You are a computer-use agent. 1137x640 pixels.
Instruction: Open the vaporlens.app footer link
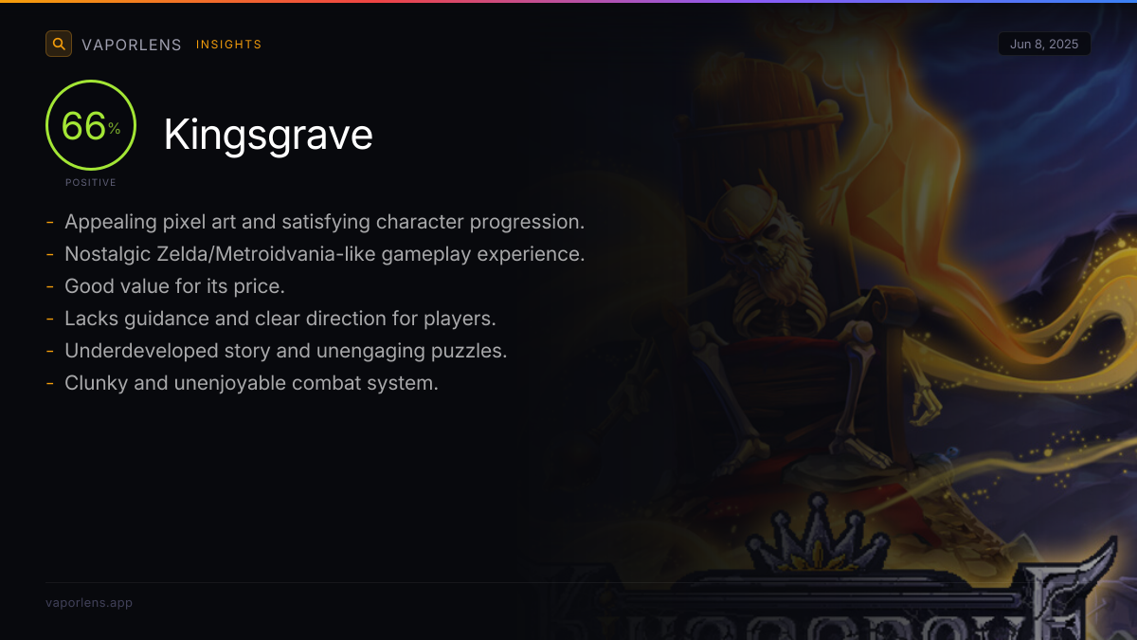pyautogui.click(x=89, y=602)
